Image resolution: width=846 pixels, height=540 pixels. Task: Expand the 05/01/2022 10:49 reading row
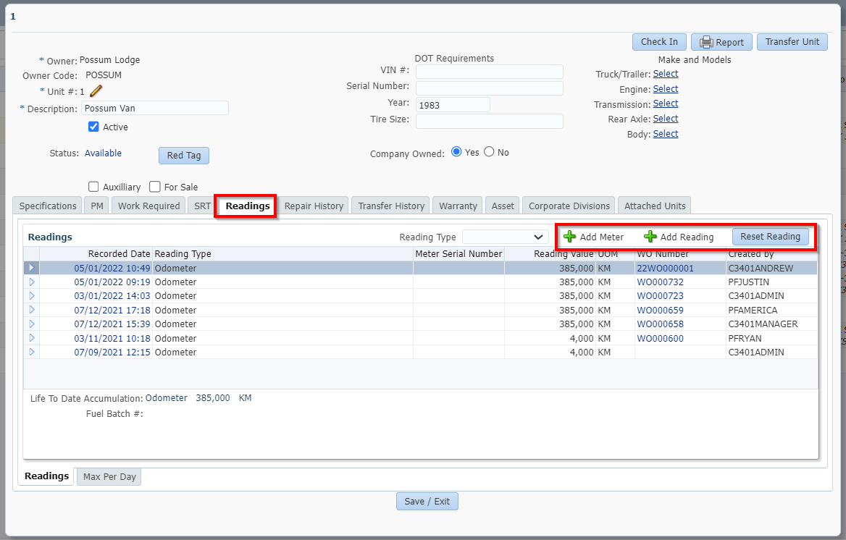tap(31, 268)
